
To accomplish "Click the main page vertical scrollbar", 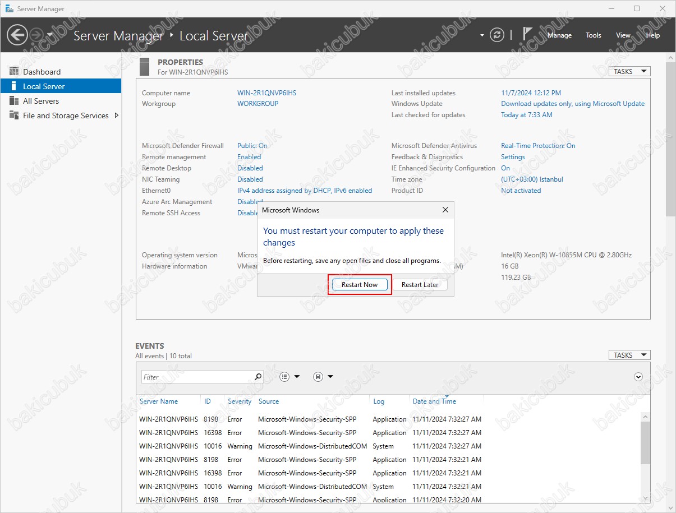I will 670,139.
